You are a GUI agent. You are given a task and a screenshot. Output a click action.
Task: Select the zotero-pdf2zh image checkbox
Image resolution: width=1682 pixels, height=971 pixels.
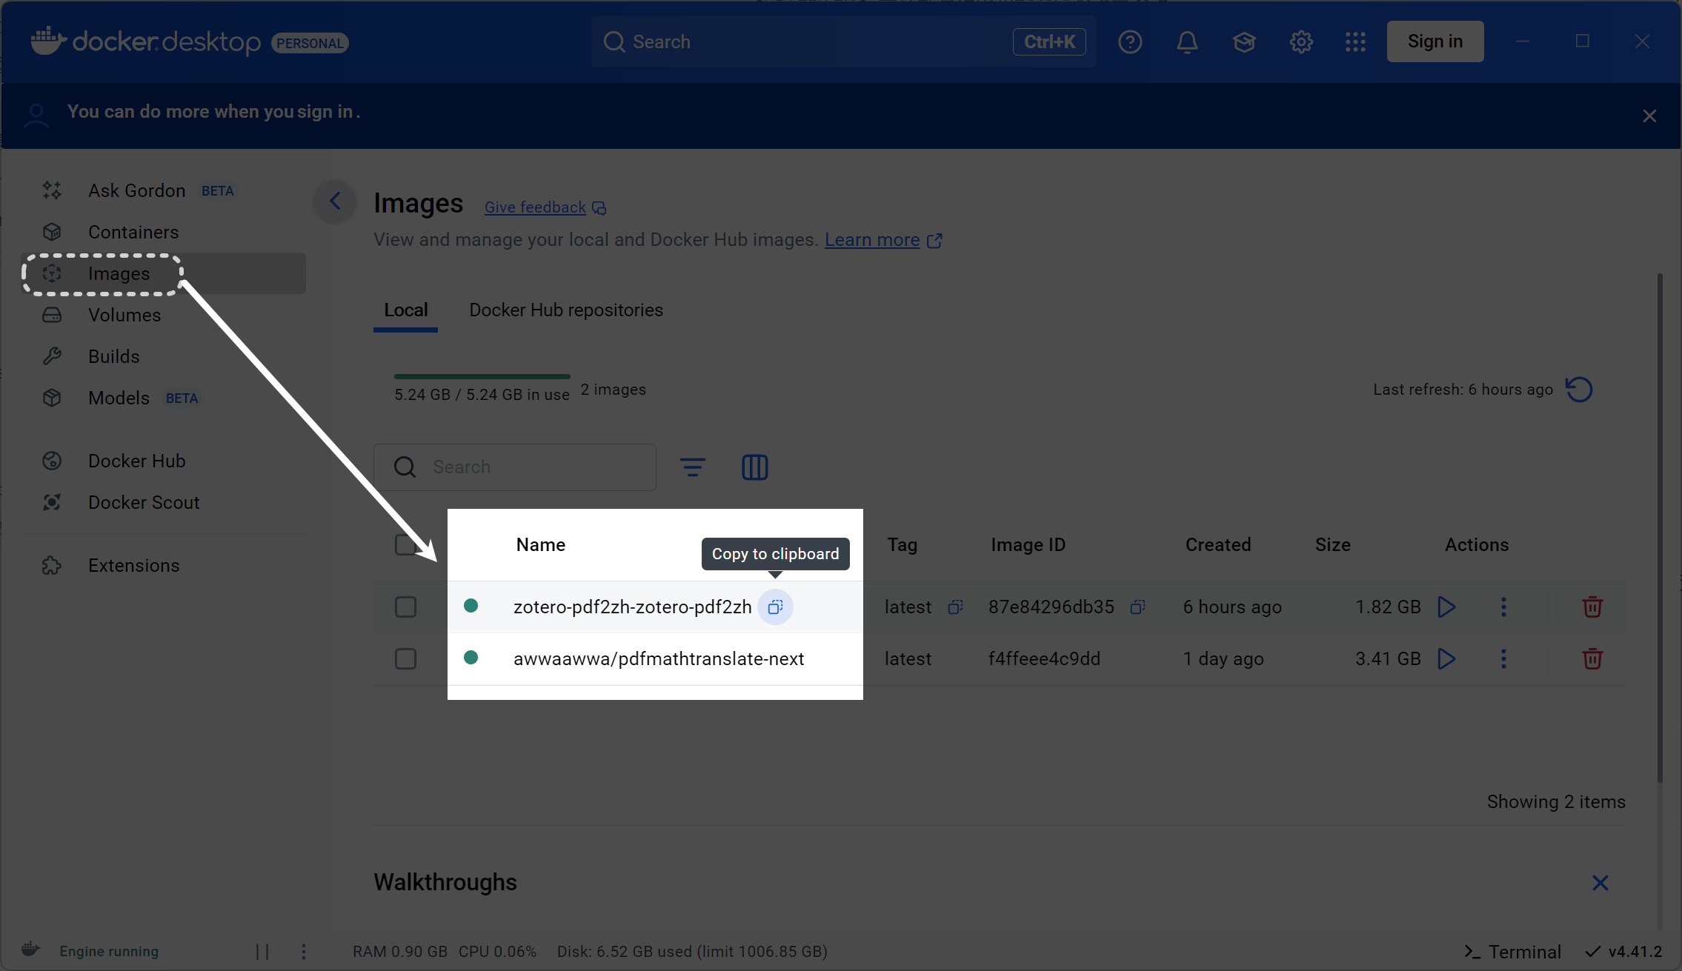tap(405, 607)
